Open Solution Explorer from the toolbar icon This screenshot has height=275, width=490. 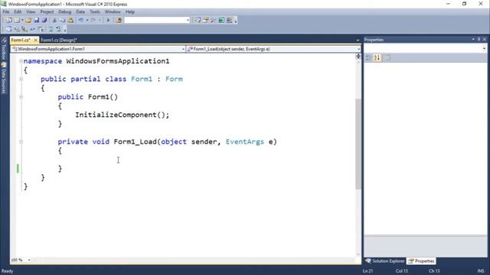click(x=198, y=21)
